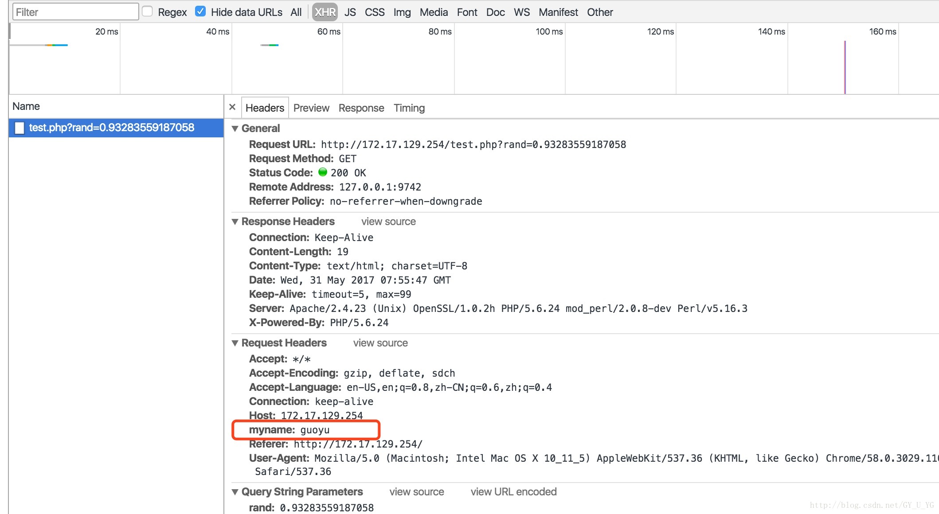This screenshot has height=514, width=939.
Task: Filter requests by WS
Action: click(522, 12)
